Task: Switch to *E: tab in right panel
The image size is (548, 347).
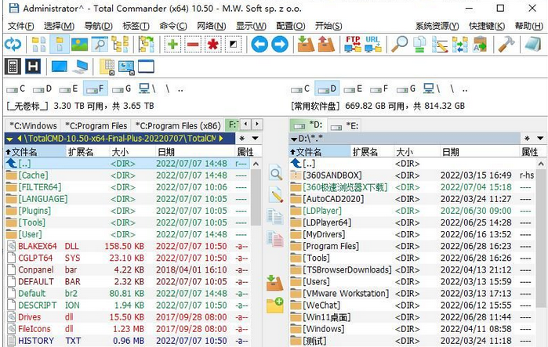Action: tap(344, 126)
